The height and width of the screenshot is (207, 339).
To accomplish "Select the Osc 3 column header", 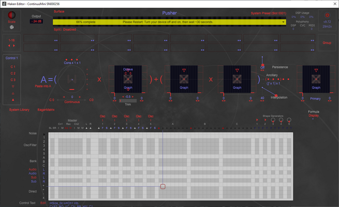I will 127,116.
